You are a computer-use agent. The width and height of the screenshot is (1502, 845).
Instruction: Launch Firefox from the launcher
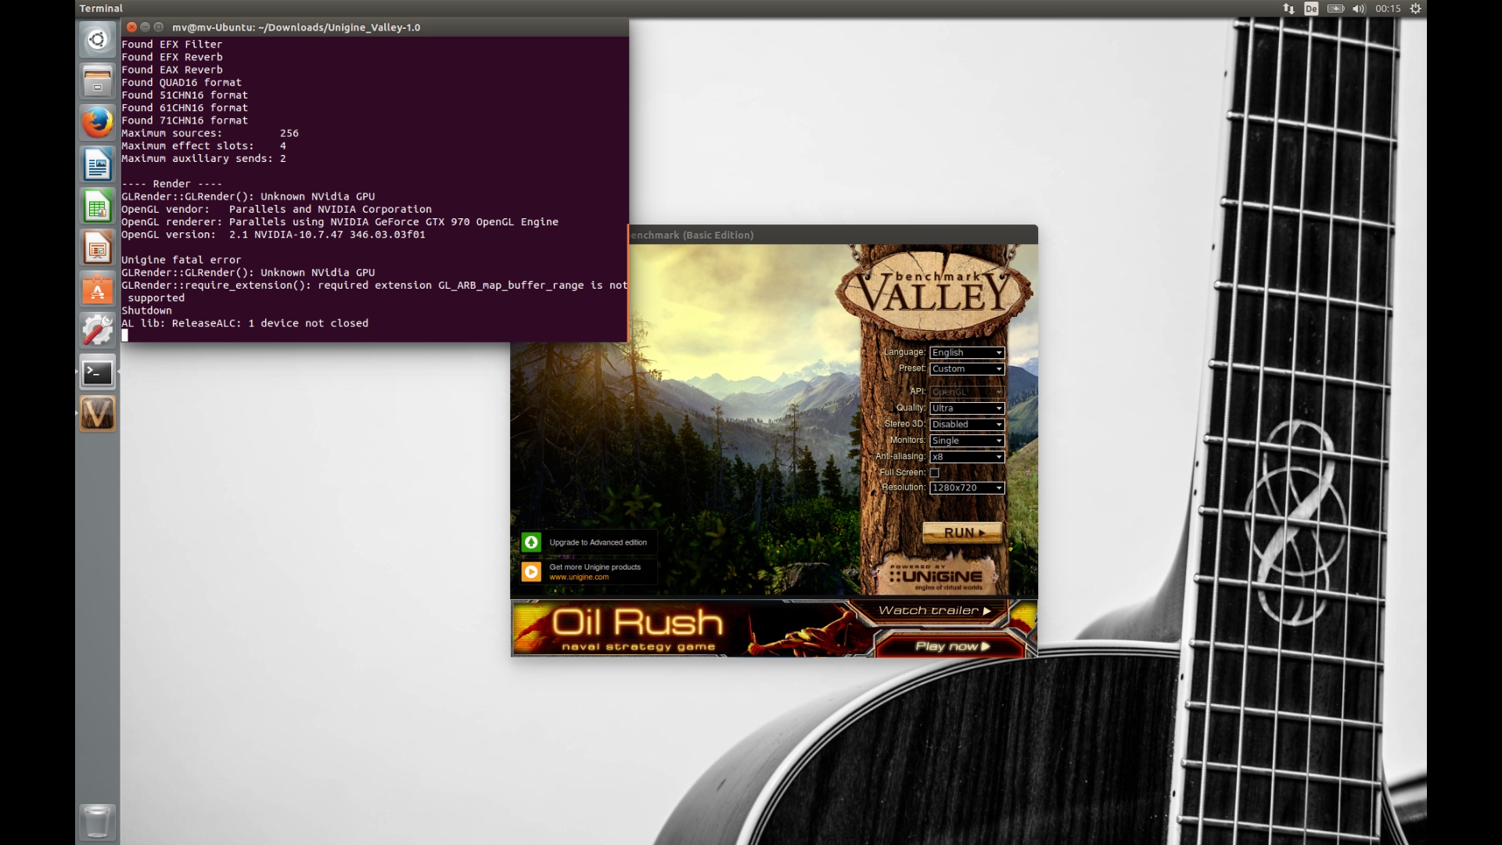pos(97,123)
